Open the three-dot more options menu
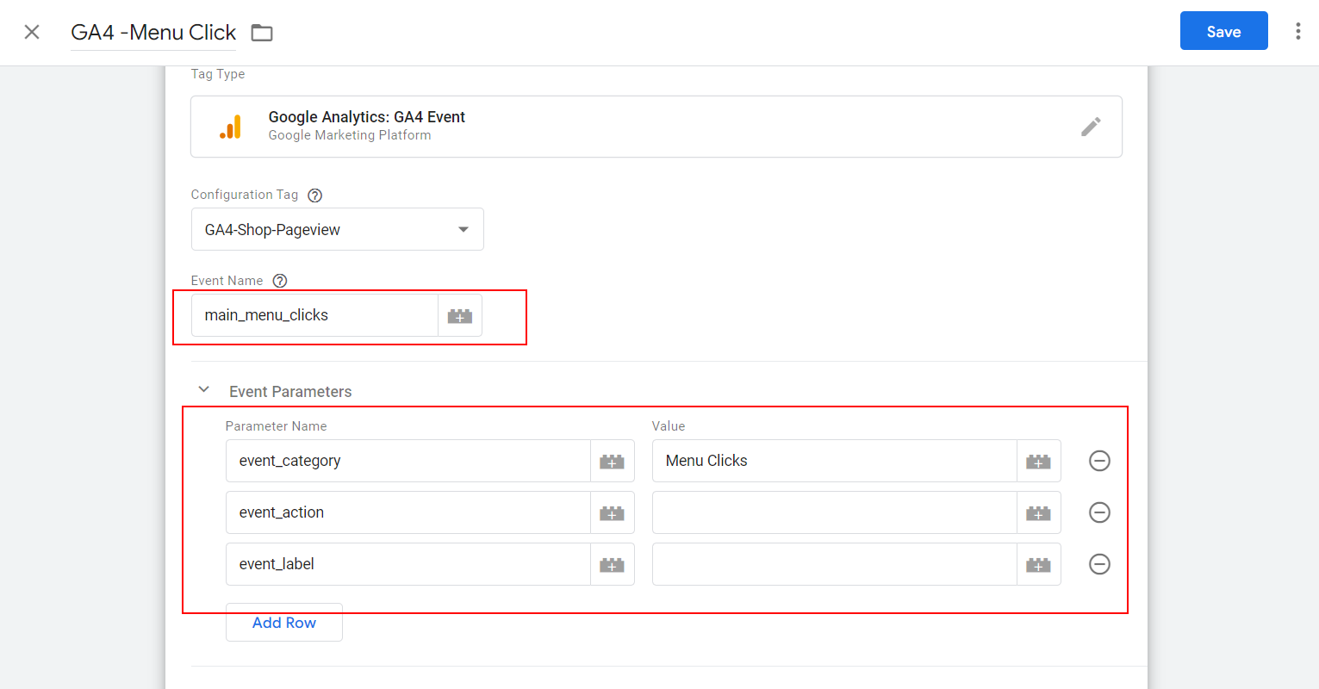This screenshot has width=1319, height=689. 1297,32
